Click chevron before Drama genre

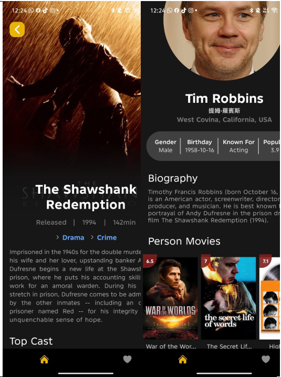point(57,237)
